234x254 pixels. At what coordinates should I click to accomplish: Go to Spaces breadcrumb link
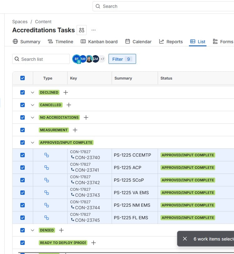pyautogui.click(x=20, y=22)
